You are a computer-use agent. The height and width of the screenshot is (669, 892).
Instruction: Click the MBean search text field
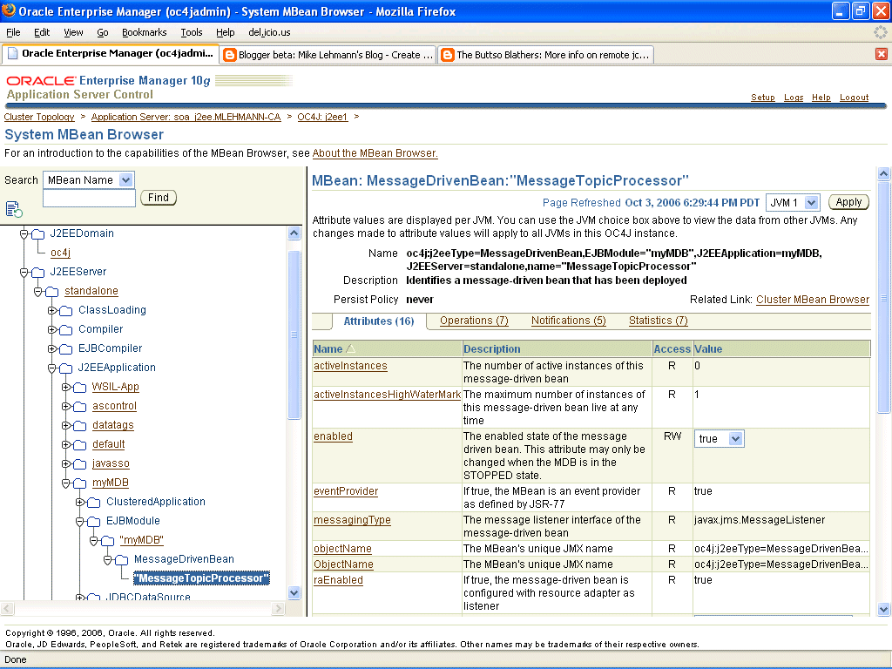click(x=89, y=198)
